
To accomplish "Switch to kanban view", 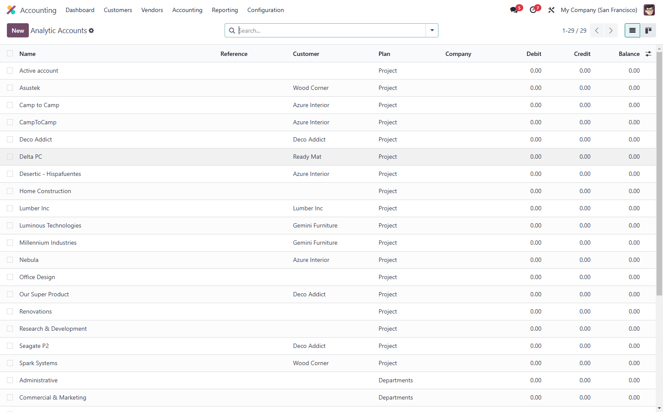I will click(x=648, y=31).
